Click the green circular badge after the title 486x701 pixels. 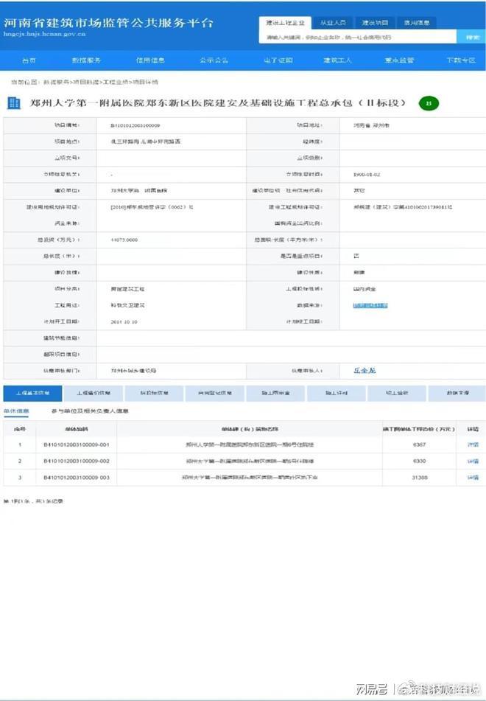(x=429, y=103)
